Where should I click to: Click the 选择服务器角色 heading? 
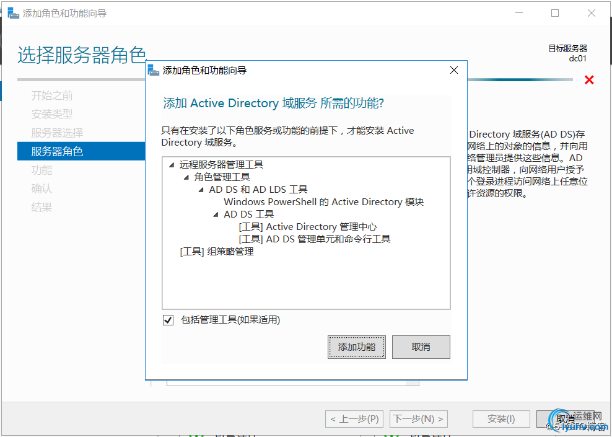(x=82, y=55)
